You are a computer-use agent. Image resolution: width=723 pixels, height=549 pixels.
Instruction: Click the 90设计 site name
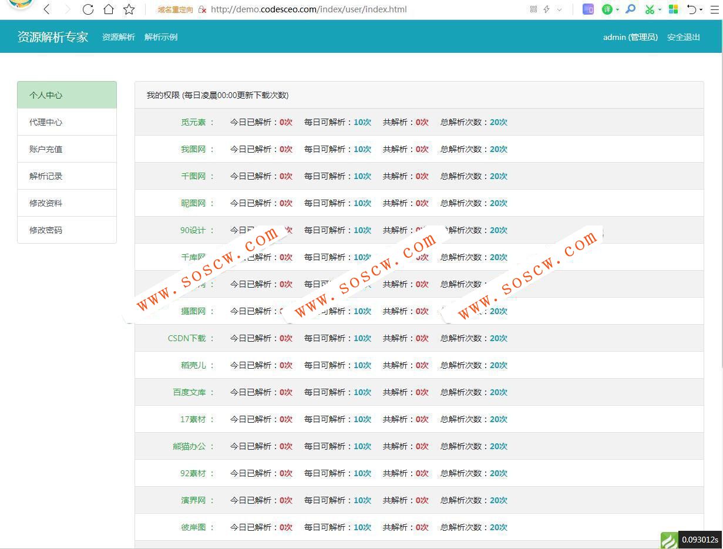[193, 230]
